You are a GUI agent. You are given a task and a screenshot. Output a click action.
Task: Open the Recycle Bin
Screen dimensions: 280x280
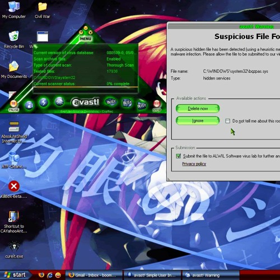[x=14, y=40]
